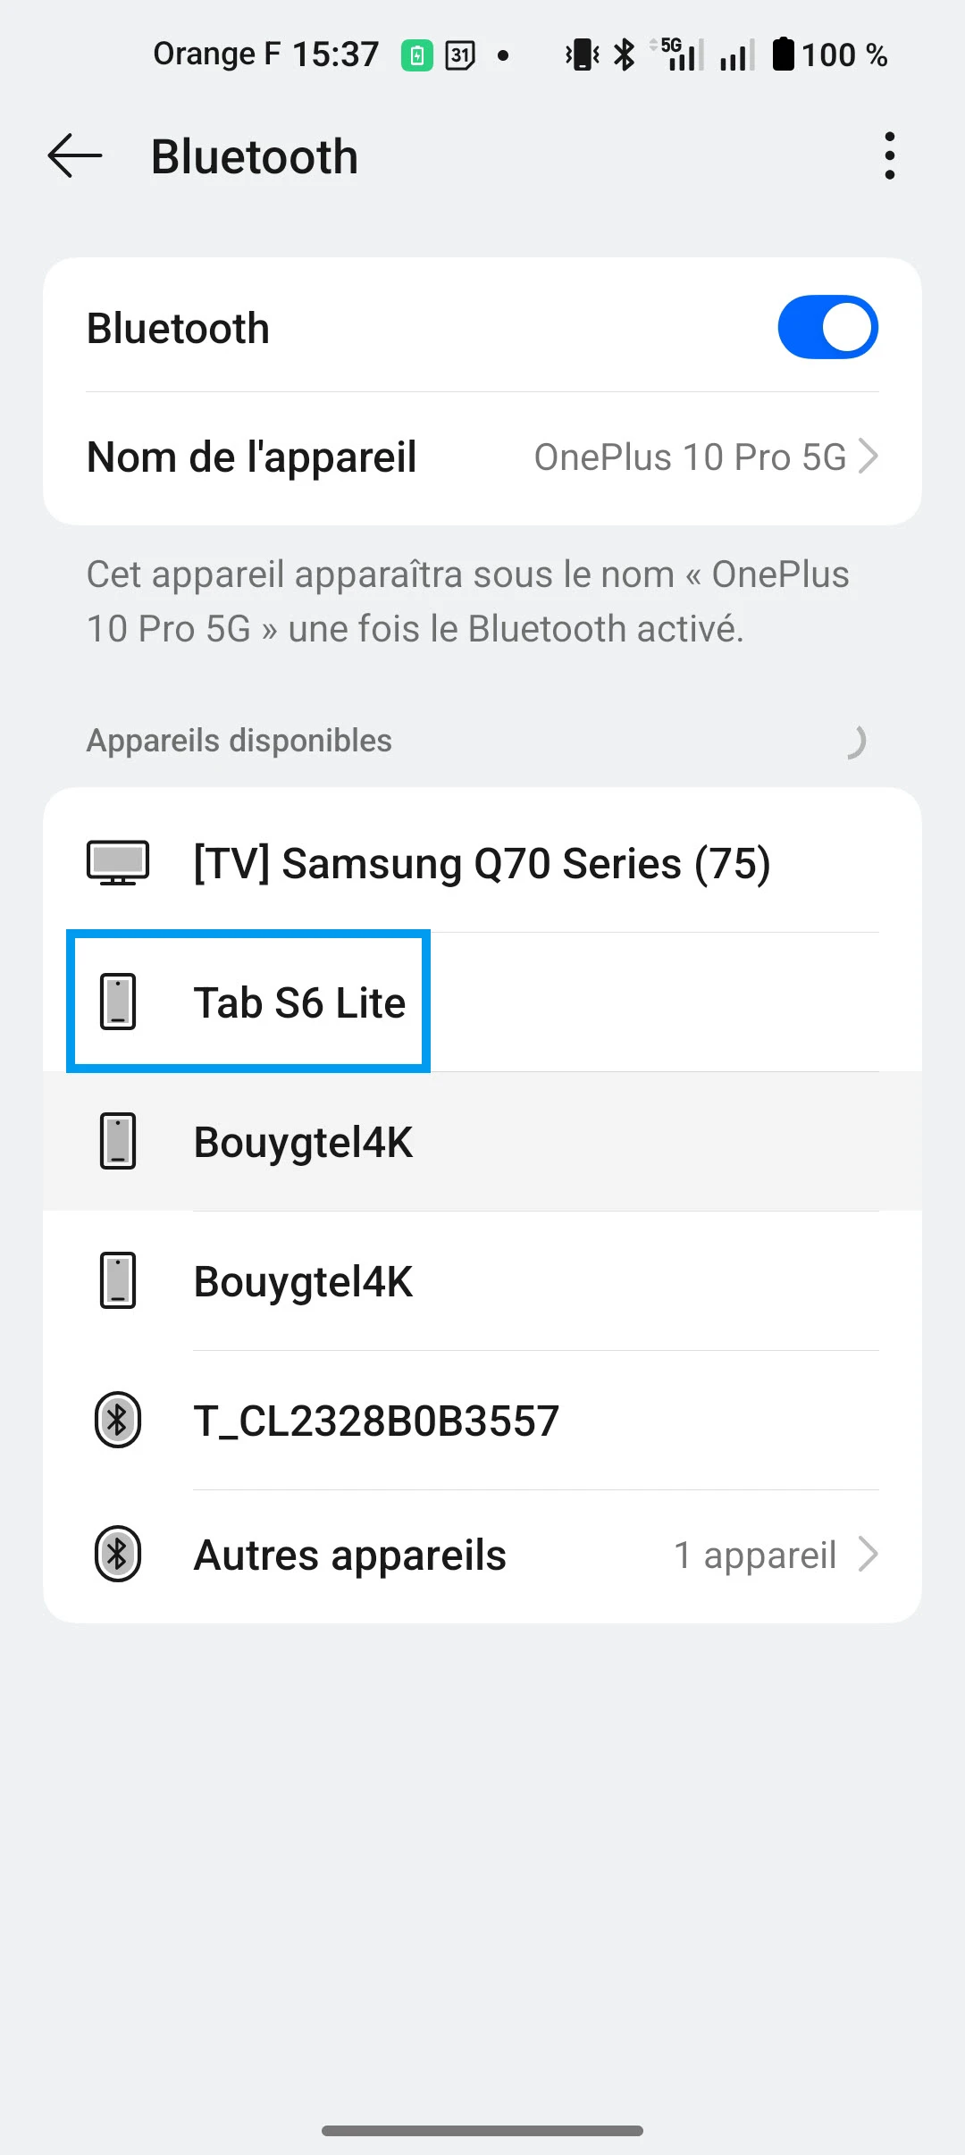Viewport: 965px width, 2155px height.
Task: Tap the calendar notification icon in status bar
Action: [x=460, y=55]
